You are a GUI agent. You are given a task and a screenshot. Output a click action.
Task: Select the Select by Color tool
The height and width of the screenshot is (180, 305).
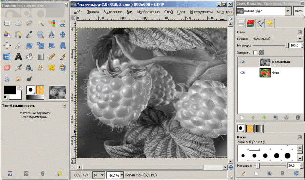[x=52, y=23]
